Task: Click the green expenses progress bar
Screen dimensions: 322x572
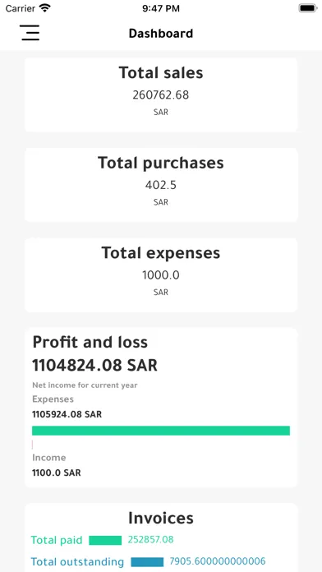Action: click(x=161, y=431)
